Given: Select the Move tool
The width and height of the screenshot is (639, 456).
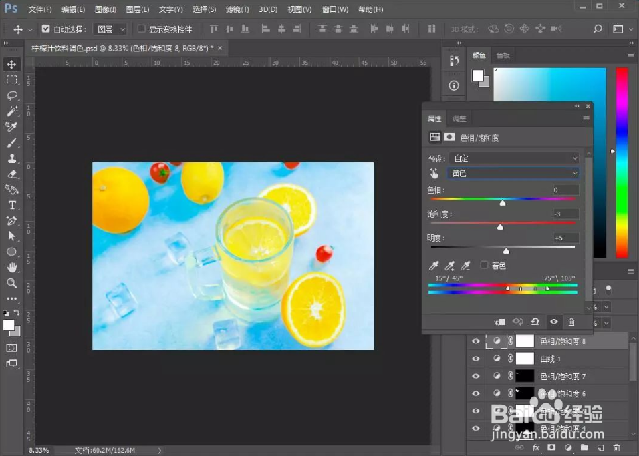Looking at the screenshot, I should pos(11,64).
